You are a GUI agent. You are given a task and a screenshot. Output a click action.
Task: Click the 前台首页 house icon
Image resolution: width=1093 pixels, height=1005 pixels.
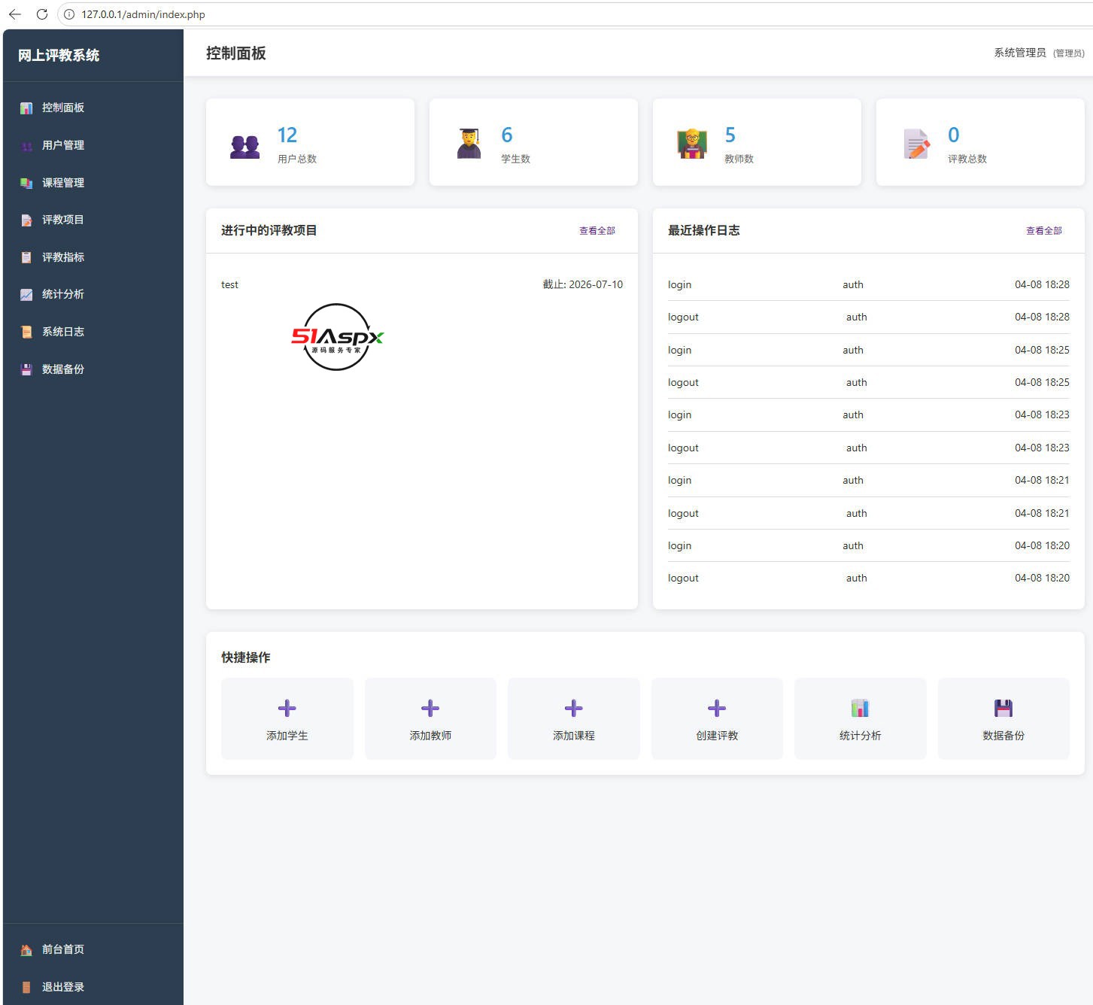tap(26, 950)
